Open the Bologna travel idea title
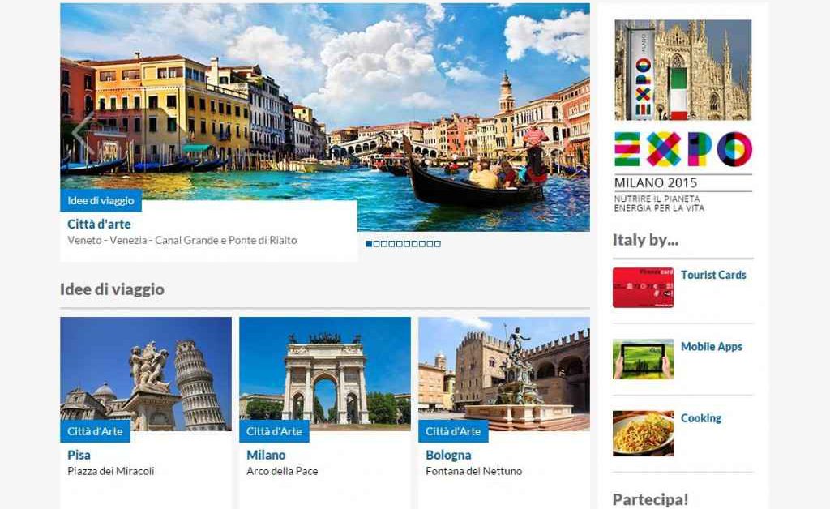830x509 pixels. tap(448, 455)
